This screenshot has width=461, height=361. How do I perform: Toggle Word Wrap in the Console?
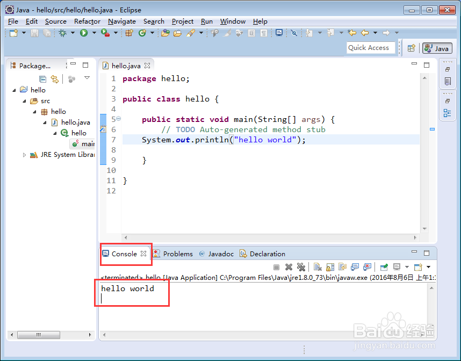[x=342, y=267]
